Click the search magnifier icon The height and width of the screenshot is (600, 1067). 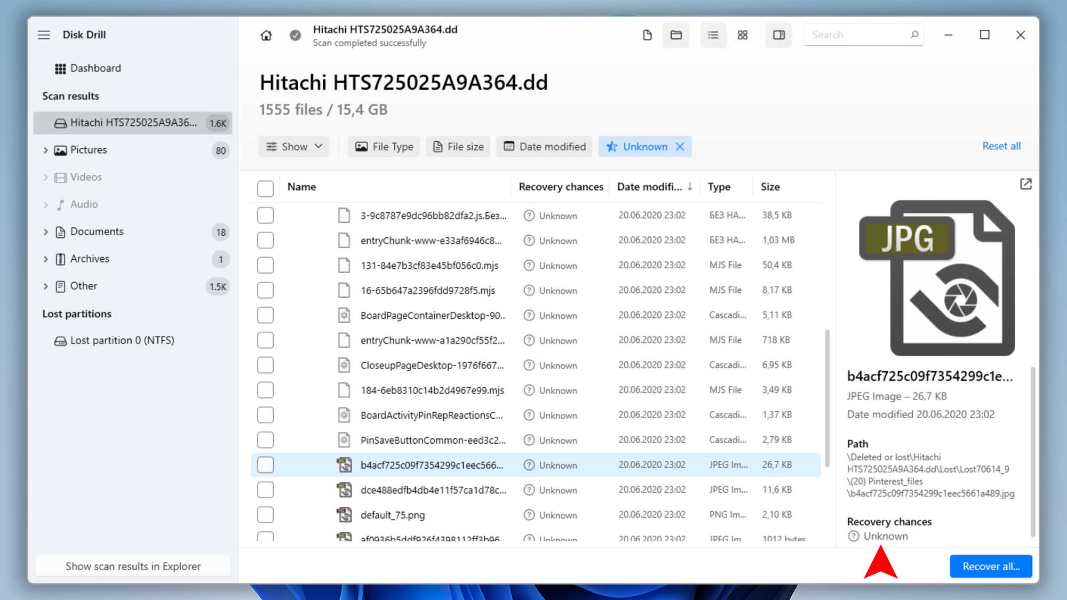[x=914, y=35]
